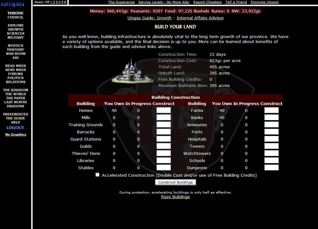Select the Banks construct input field
Screen dimensions: 318x229
point(271,117)
